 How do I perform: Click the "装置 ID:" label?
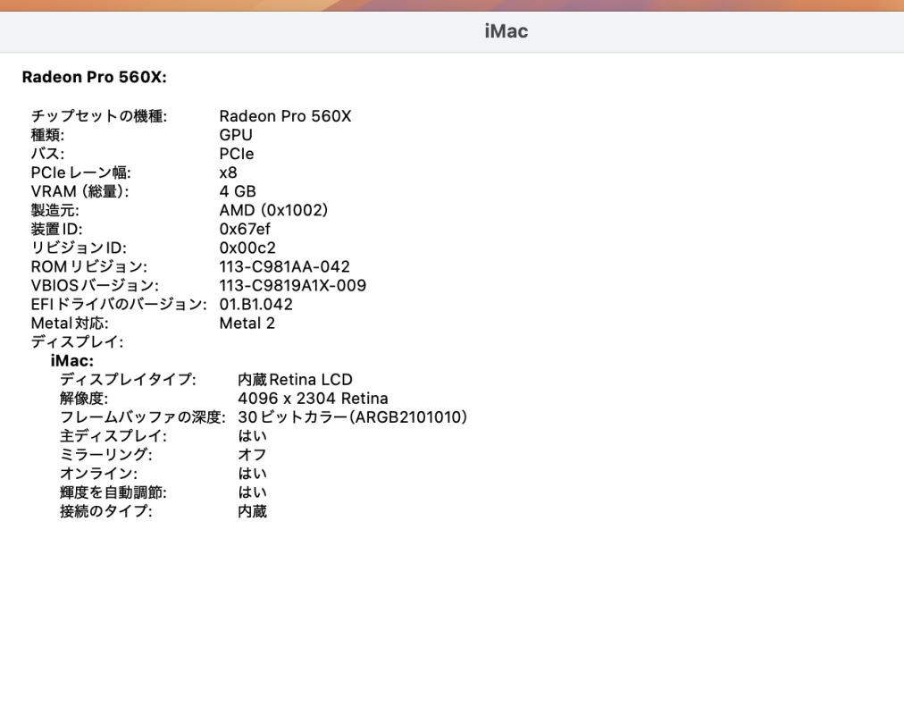[56, 229]
